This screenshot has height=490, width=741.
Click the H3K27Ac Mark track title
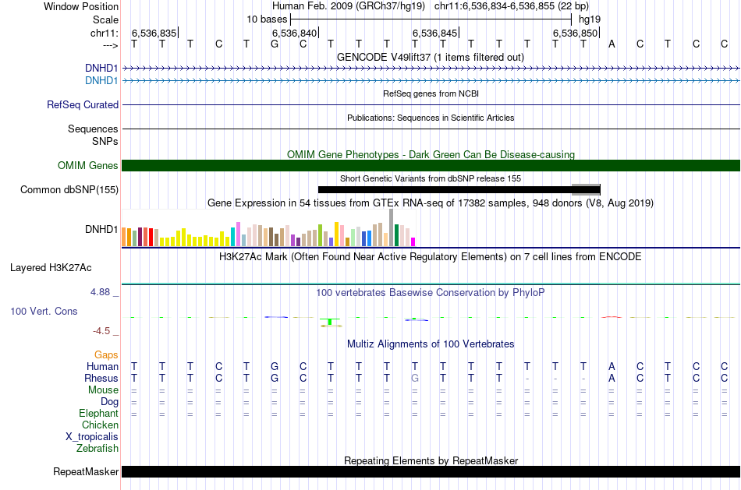[430, 257]
